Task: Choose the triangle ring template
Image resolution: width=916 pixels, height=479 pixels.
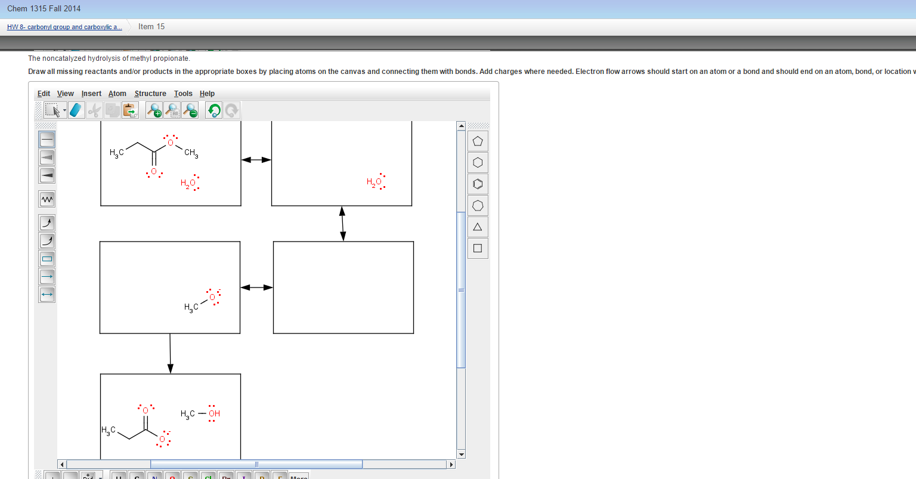Action: (x=476, y=227)
